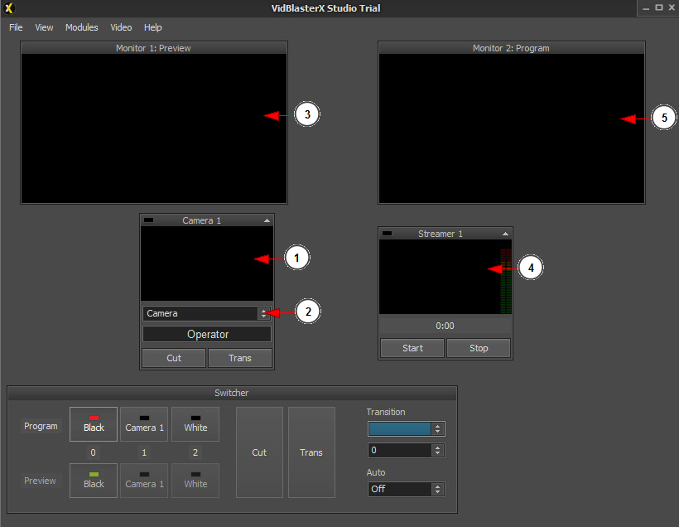Click Cut in the Camera 1 module
Image resolution: width=679 pixels, height=527 pixels.
[174, 358]
